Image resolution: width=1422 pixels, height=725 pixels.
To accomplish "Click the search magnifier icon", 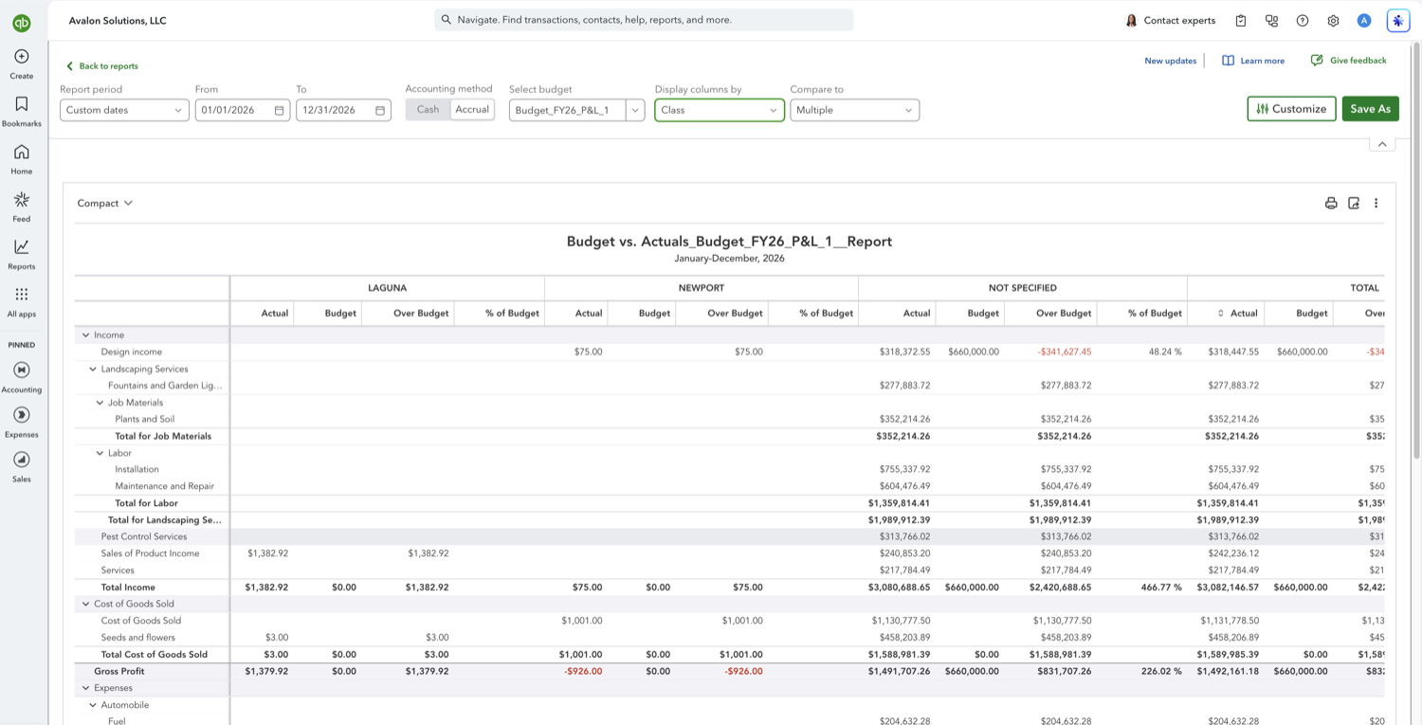I will coord(447,20).
